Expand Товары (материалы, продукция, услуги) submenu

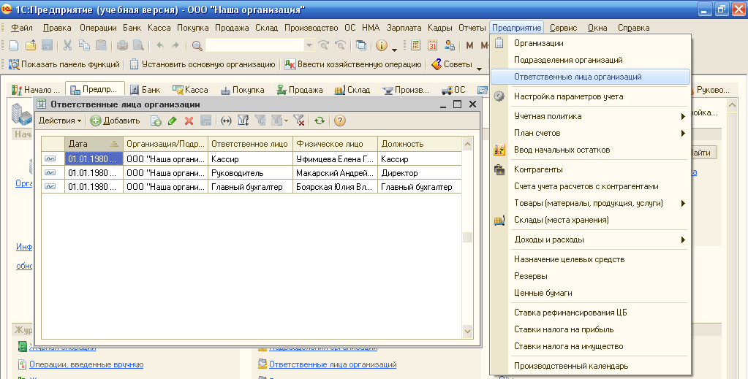pos(683,204)
